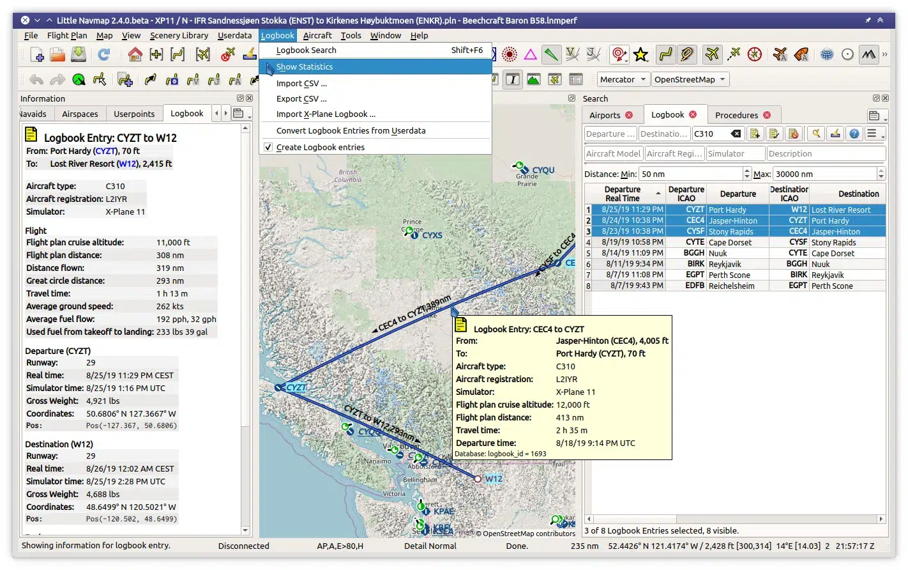Click the Go Home house icon

point(135,55)
